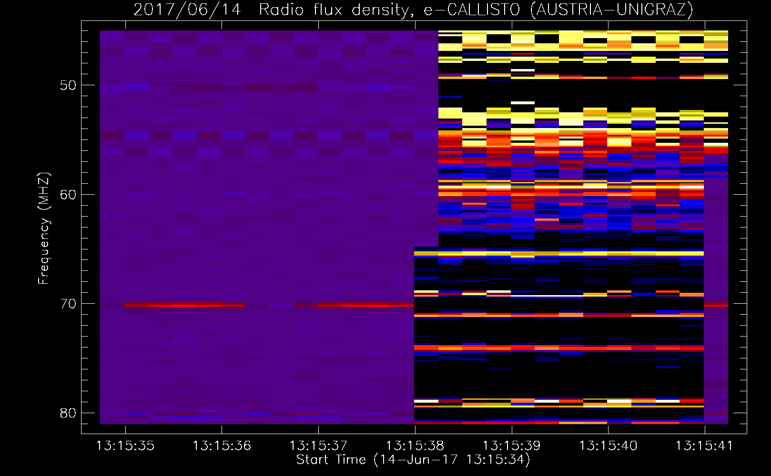The height and width of the screenshot is (476, 771).
Task: Click the 'Start Time (14-Jun-17 13:15:34)' axis label
Action: pos(413,460)
